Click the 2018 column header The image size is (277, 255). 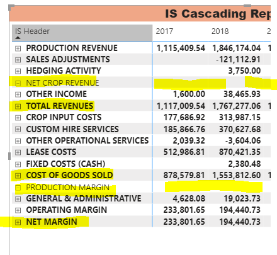click(x=220, y=31)
